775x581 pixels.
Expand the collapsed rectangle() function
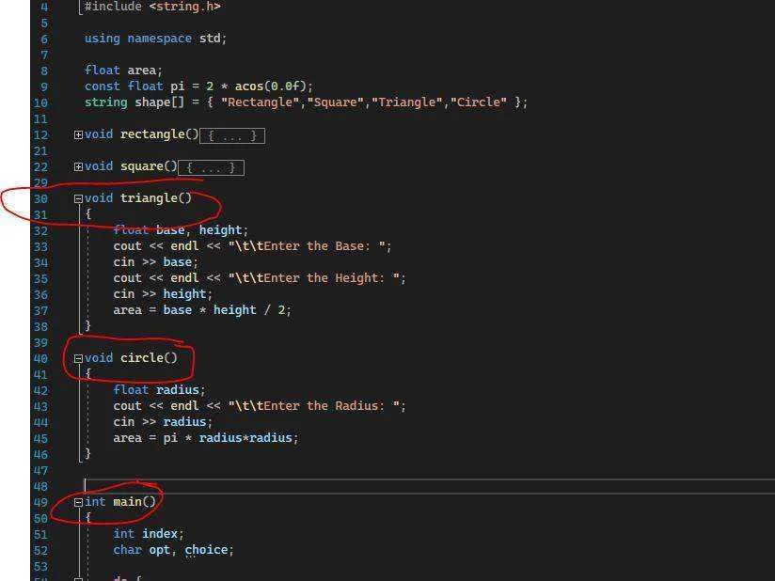78,134
